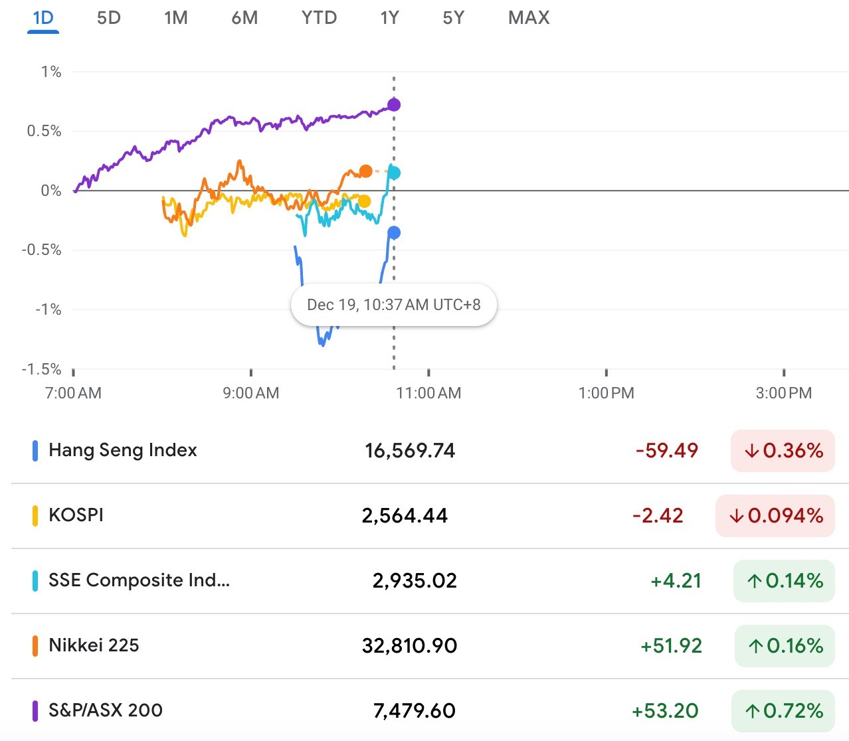This screenshot has height=741, width=849.
Task: Click the yellow KOSPI chart endpoint dot
Action: click(x=364, y=201)
